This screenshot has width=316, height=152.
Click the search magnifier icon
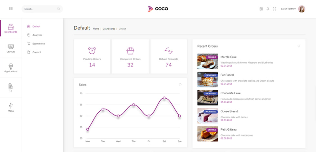tap(59, 9)
